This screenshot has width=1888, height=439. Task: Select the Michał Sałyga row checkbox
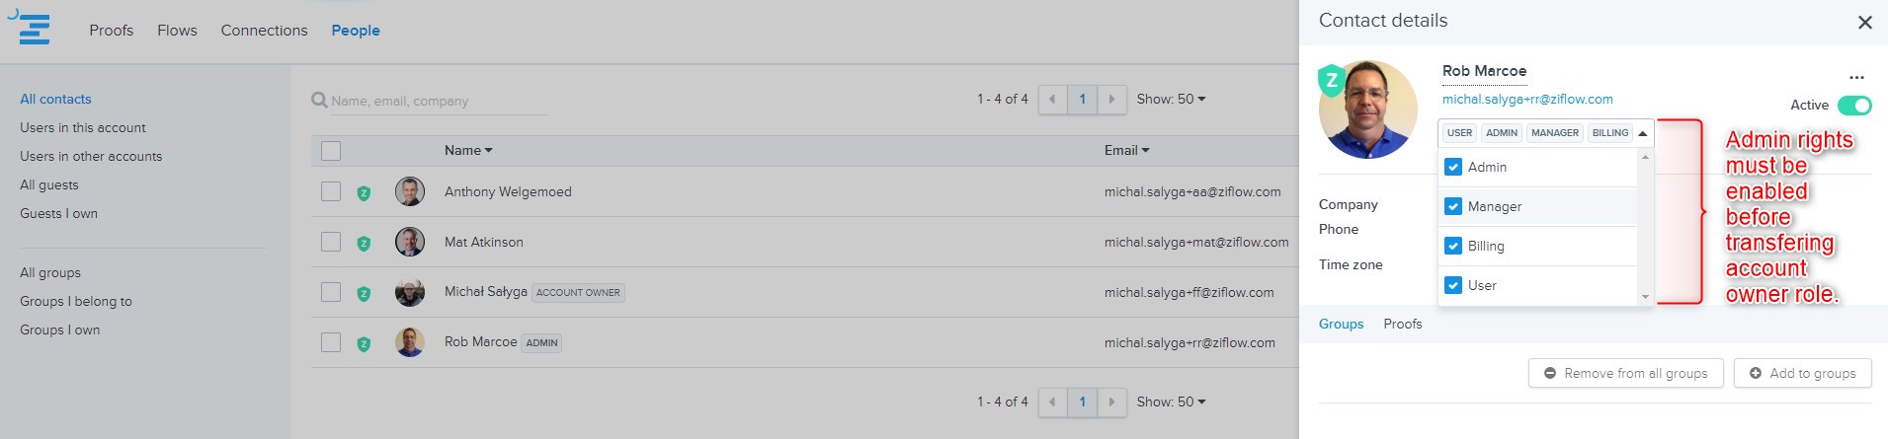tap(331, 292)
